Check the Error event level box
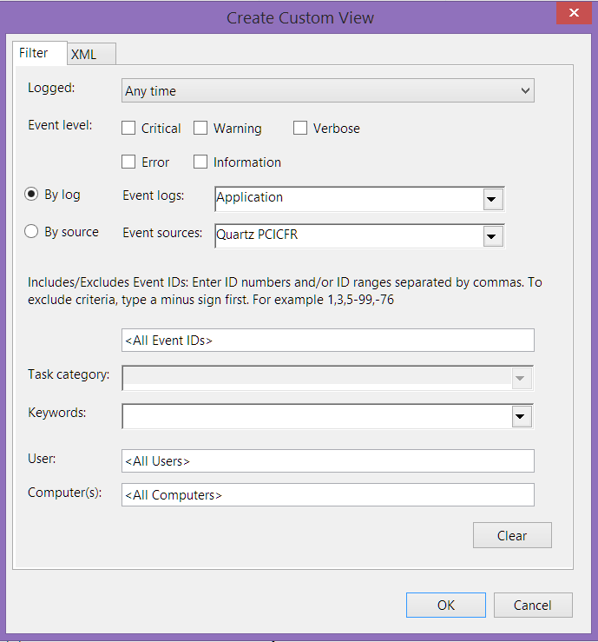The width and height of the screenshot is (598, 642). pos(128,162)
